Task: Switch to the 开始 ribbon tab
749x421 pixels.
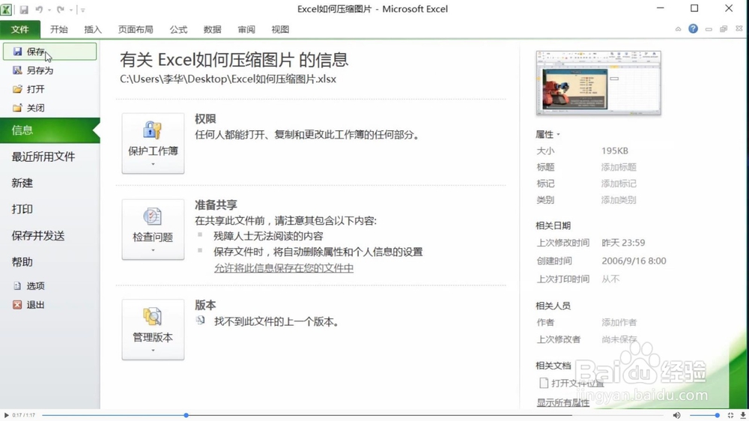Action: click(58, 30)
